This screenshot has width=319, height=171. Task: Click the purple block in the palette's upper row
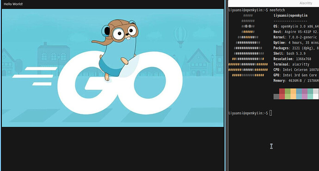(305, 91)
